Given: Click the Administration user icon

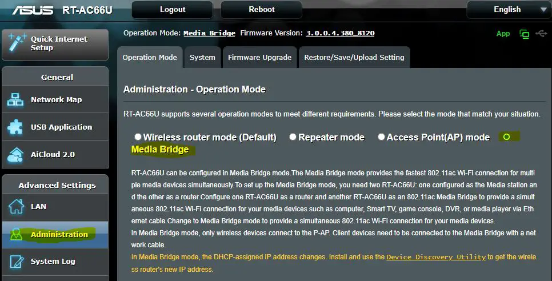Looking at the screenshot, I should 16,234.
